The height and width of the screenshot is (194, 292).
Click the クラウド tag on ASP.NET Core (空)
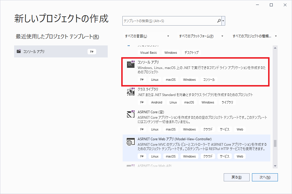pos(208,129)
